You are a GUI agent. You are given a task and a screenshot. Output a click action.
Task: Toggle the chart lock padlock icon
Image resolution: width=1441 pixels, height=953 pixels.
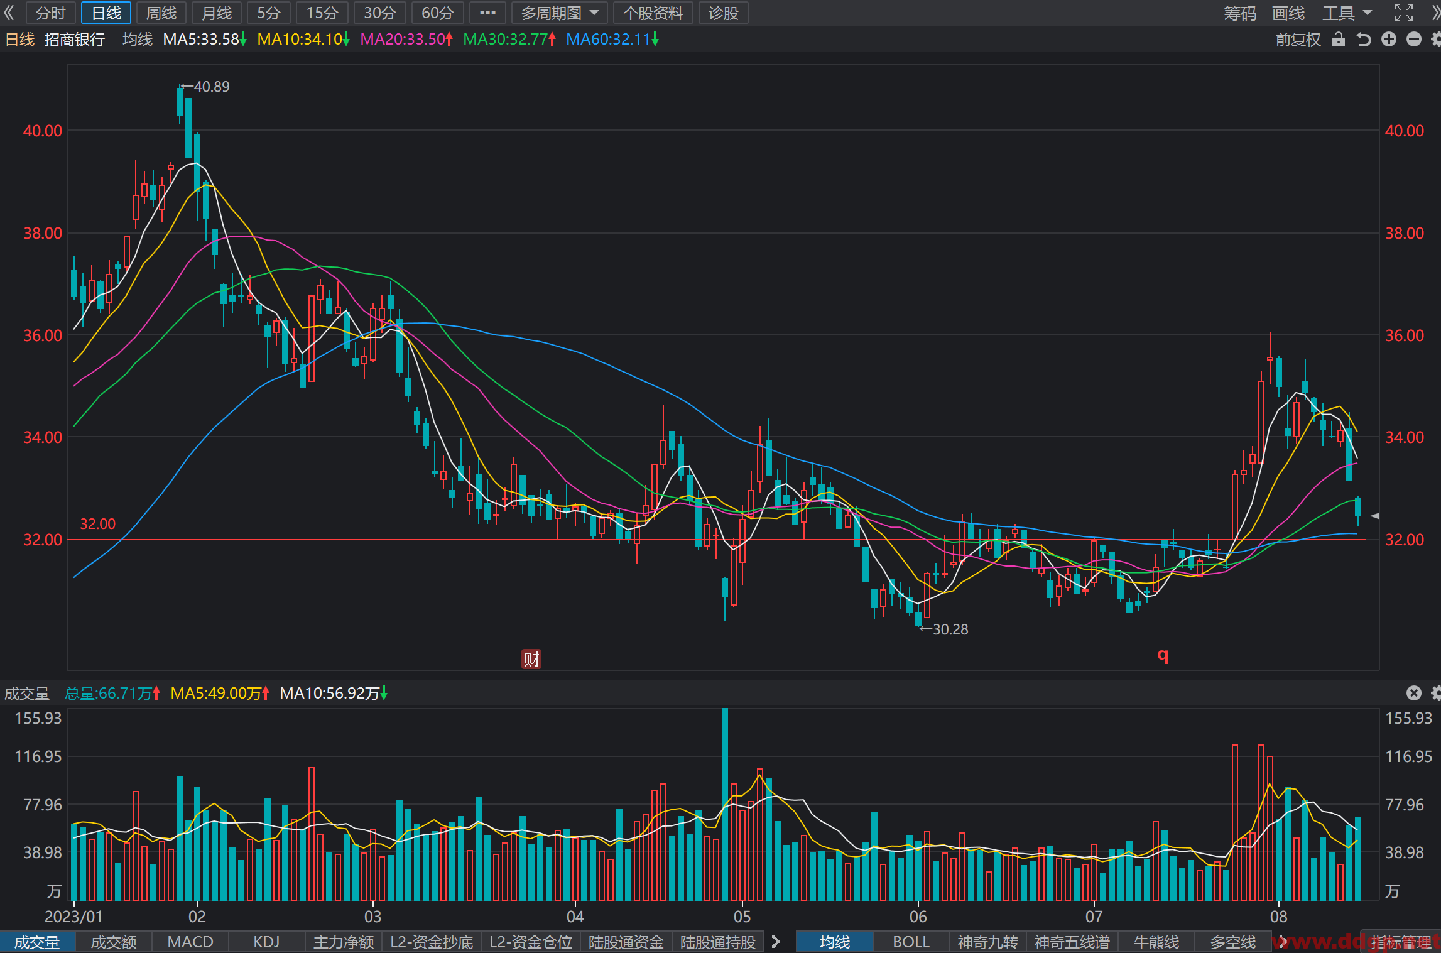(1338, 40)
